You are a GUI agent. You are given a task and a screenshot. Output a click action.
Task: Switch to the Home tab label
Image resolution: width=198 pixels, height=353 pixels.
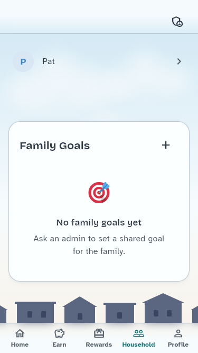[20, 345]
